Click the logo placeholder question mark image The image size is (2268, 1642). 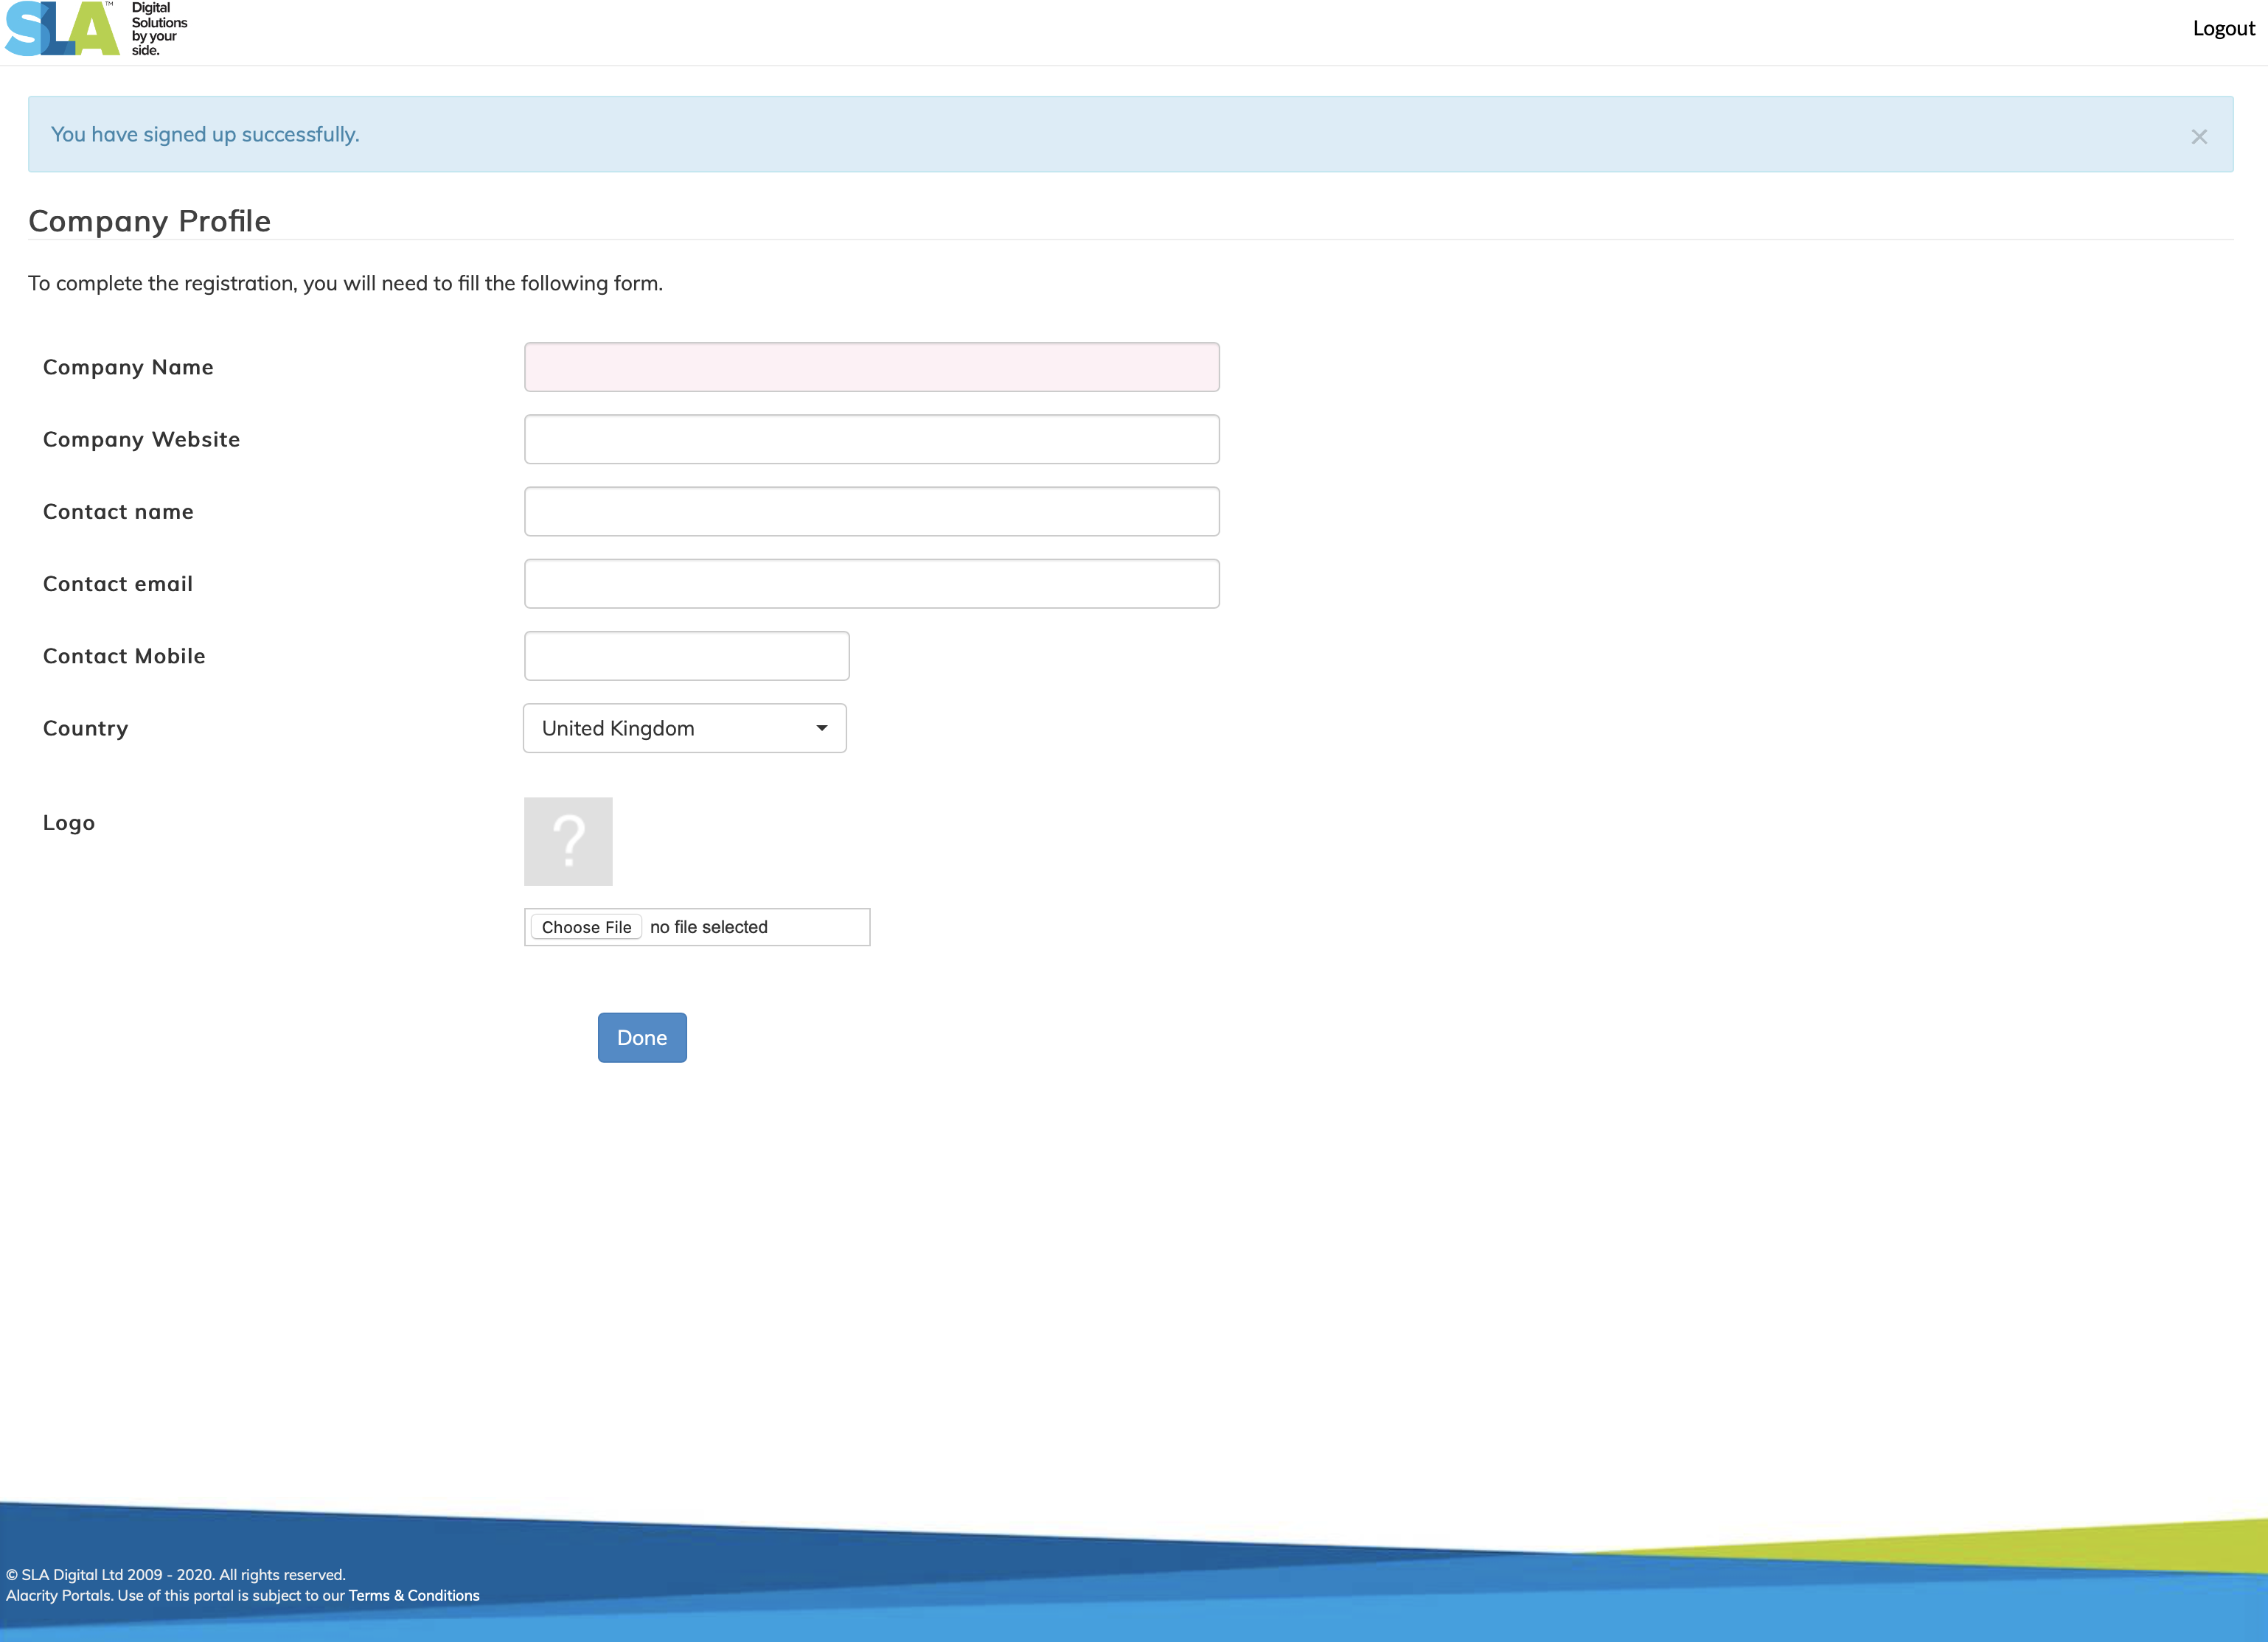coord(568,840)
